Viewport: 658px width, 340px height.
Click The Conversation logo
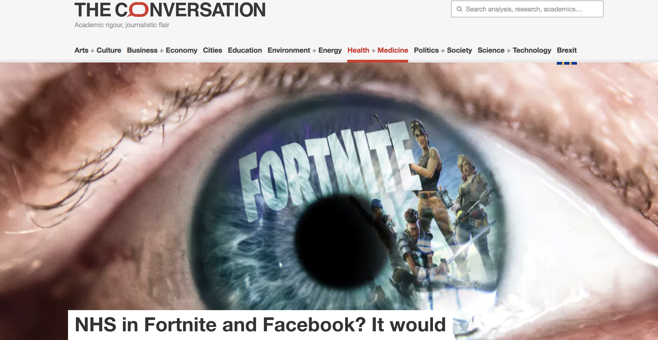click(170, 10)
